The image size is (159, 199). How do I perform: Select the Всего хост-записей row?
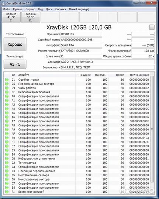point(77,192)
